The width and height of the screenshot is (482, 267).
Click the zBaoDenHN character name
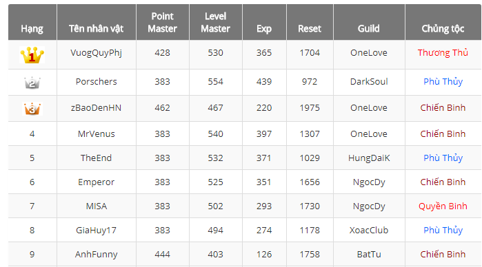pyautogui.click(x=97, y=108)
